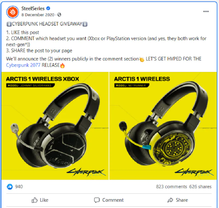
Task: Click the thumbs-up Like button
Action: (40, 200)
